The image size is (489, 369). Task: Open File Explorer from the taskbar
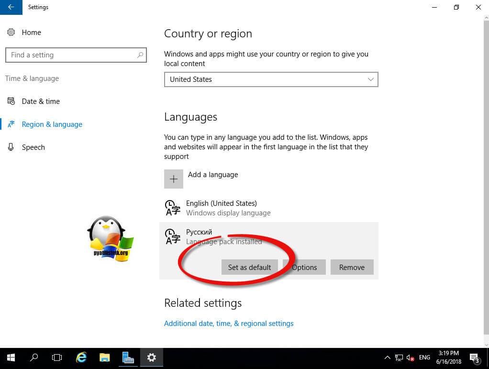pos(105,358)
